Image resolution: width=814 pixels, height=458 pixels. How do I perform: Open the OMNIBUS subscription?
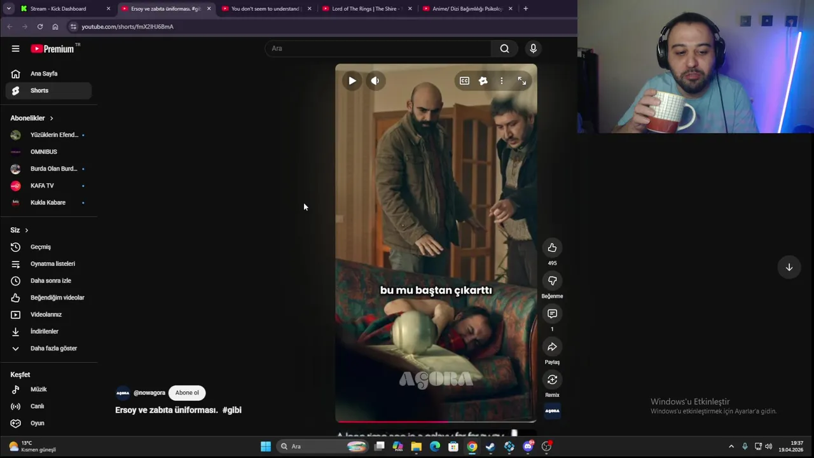(x=49, y=152)
